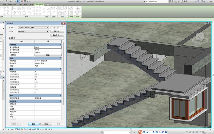Image resolution: width=214 pixels, height=134 pixels.
Task: Select the Rotate tool in the ribbon
Action: 24,13
